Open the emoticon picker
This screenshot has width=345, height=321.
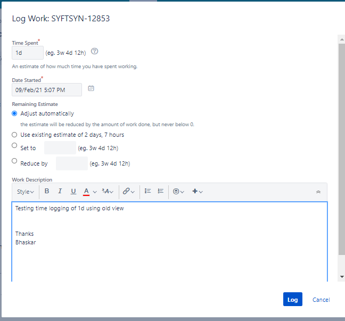pos(178,192)
